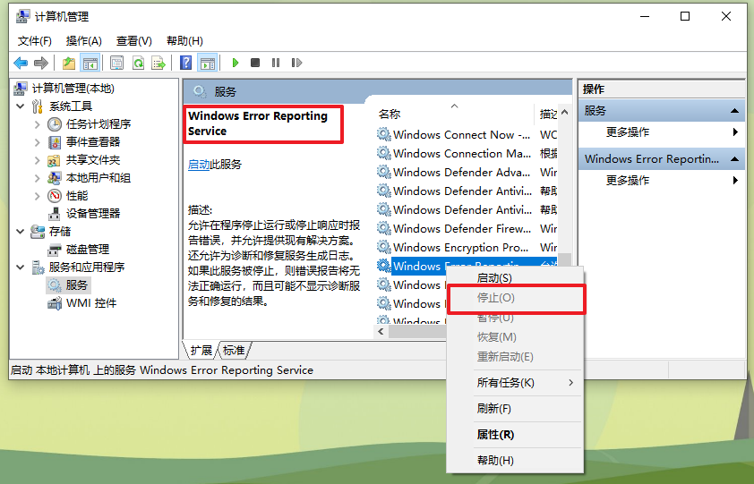Select 属性(R) in the context menu

pyautogui.click(x=495, y=435)
